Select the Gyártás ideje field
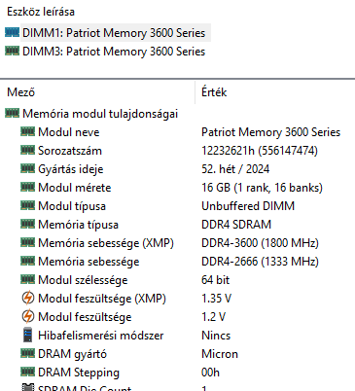 177,169
